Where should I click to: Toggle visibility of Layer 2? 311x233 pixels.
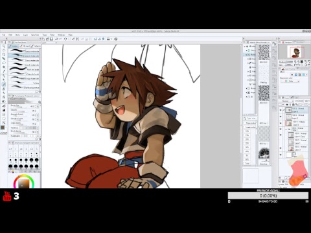[281, 116]
